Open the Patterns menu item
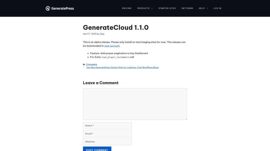Screen dimensions: 270x151 pyautogui.click(x=187, y=8)
